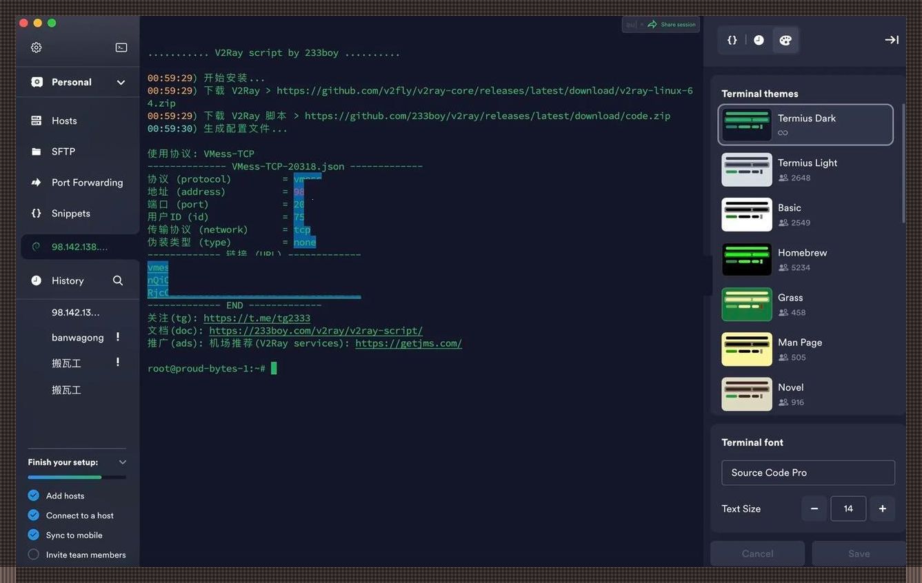Select the Termius Dark theme
922x583 pixels.
tap(805, 125)
